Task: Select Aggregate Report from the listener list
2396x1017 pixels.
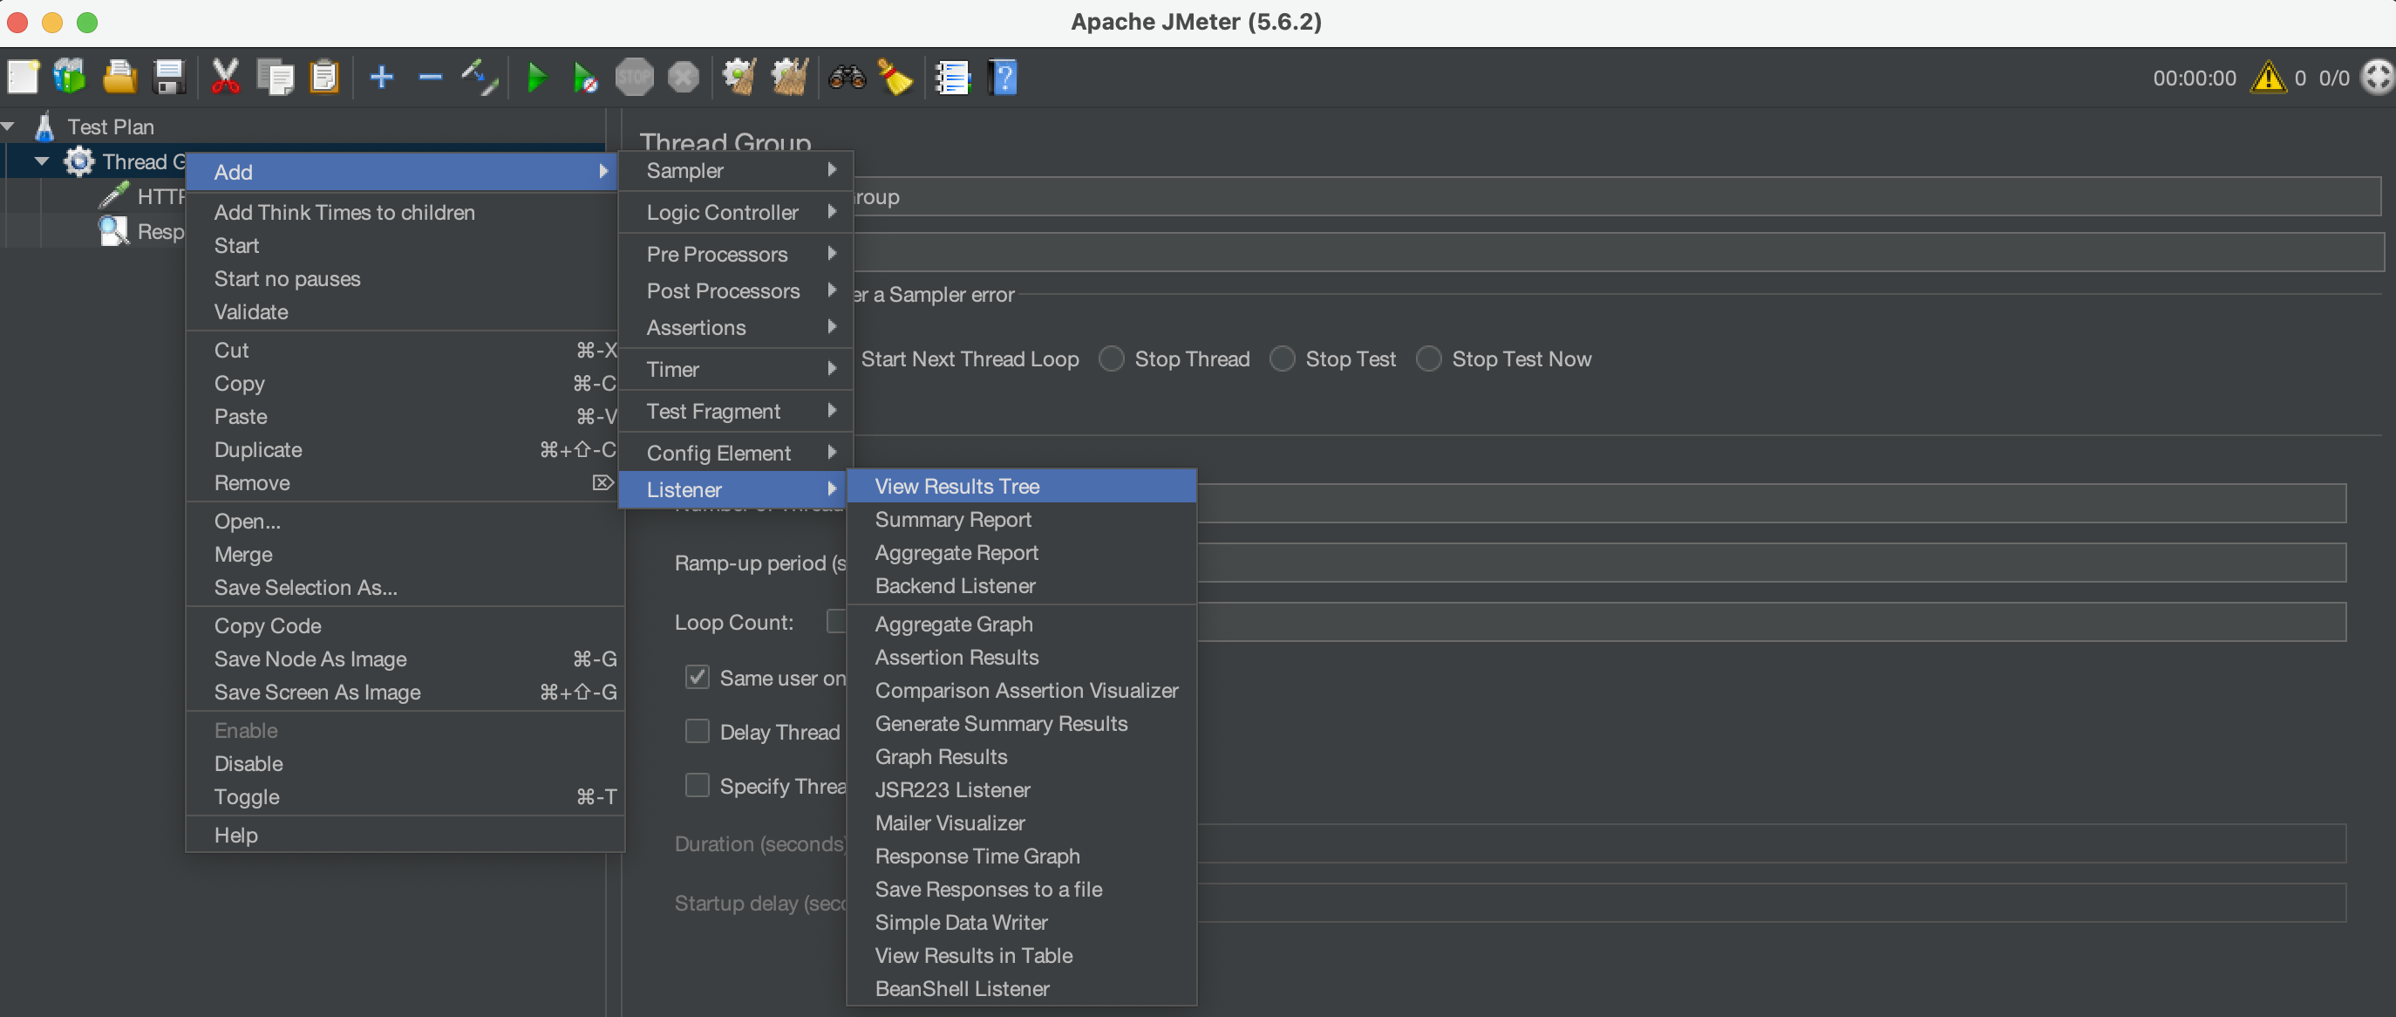Action: tap(956, 553)
